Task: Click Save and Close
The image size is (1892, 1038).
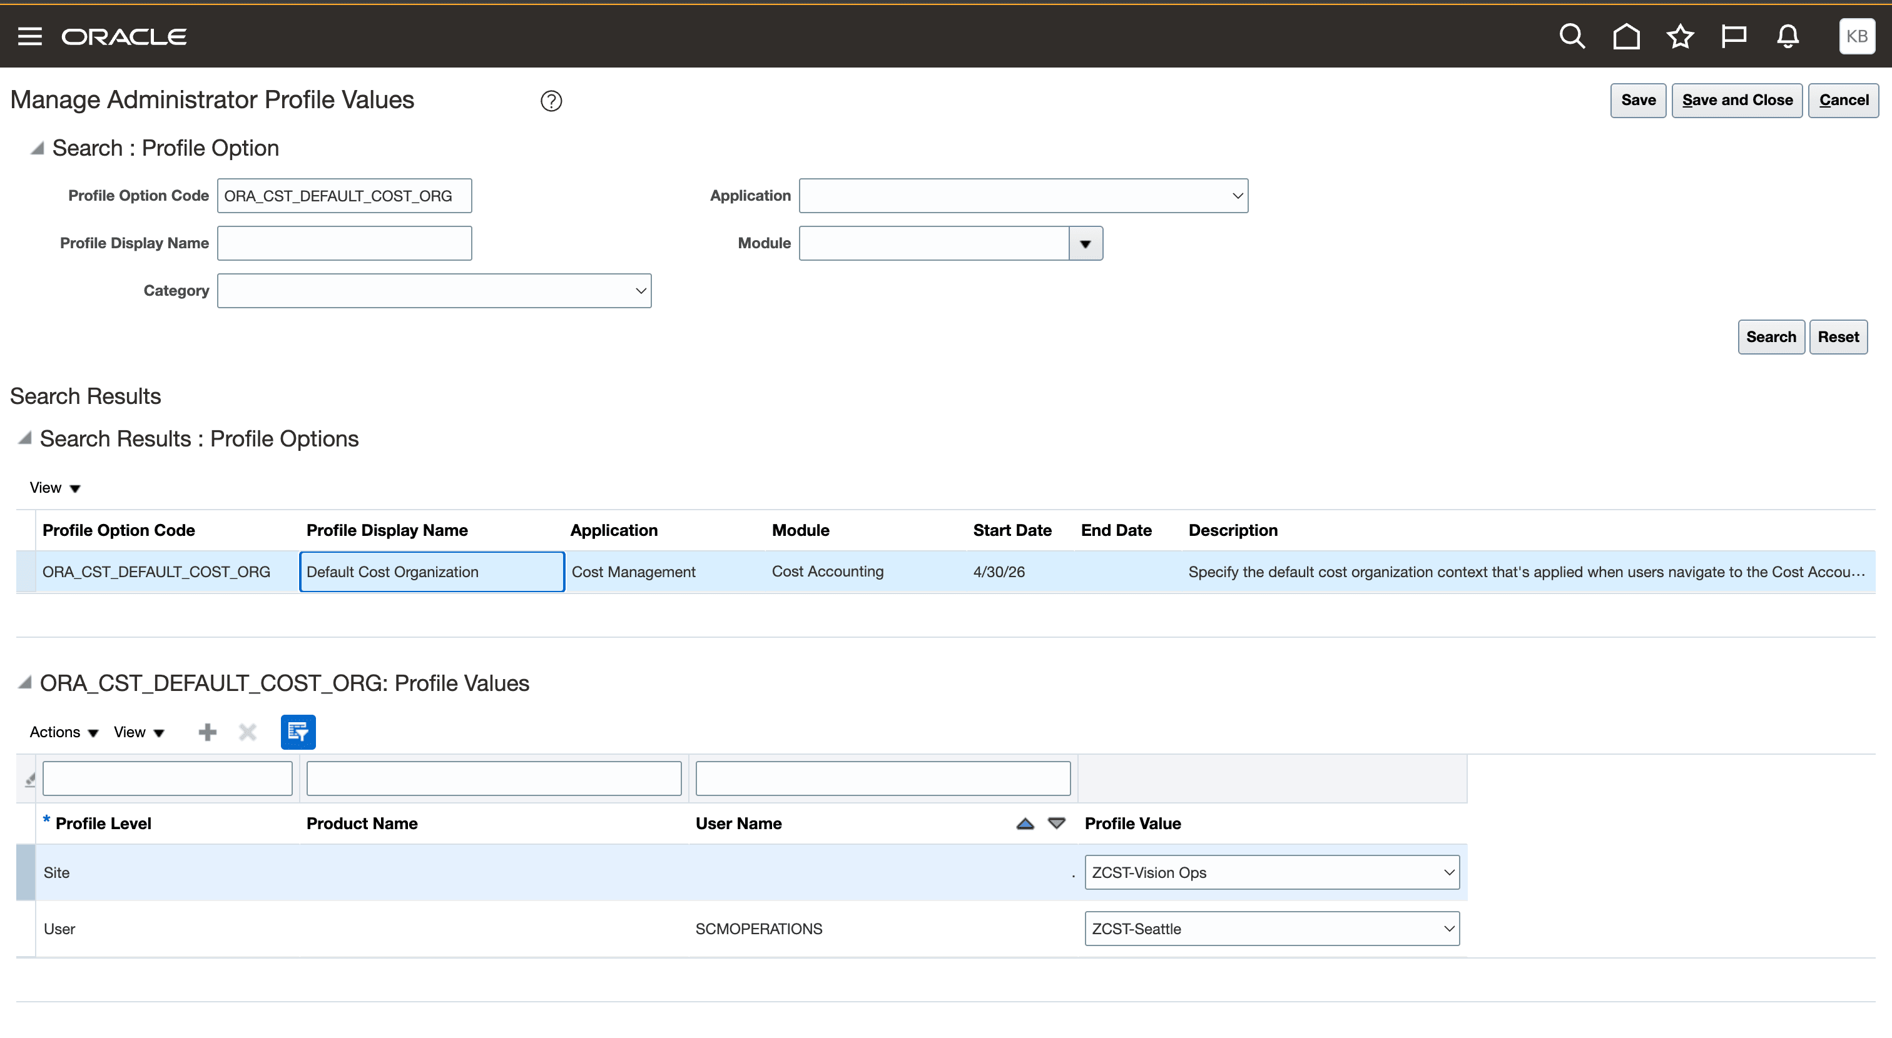Action: point(1737,101)
